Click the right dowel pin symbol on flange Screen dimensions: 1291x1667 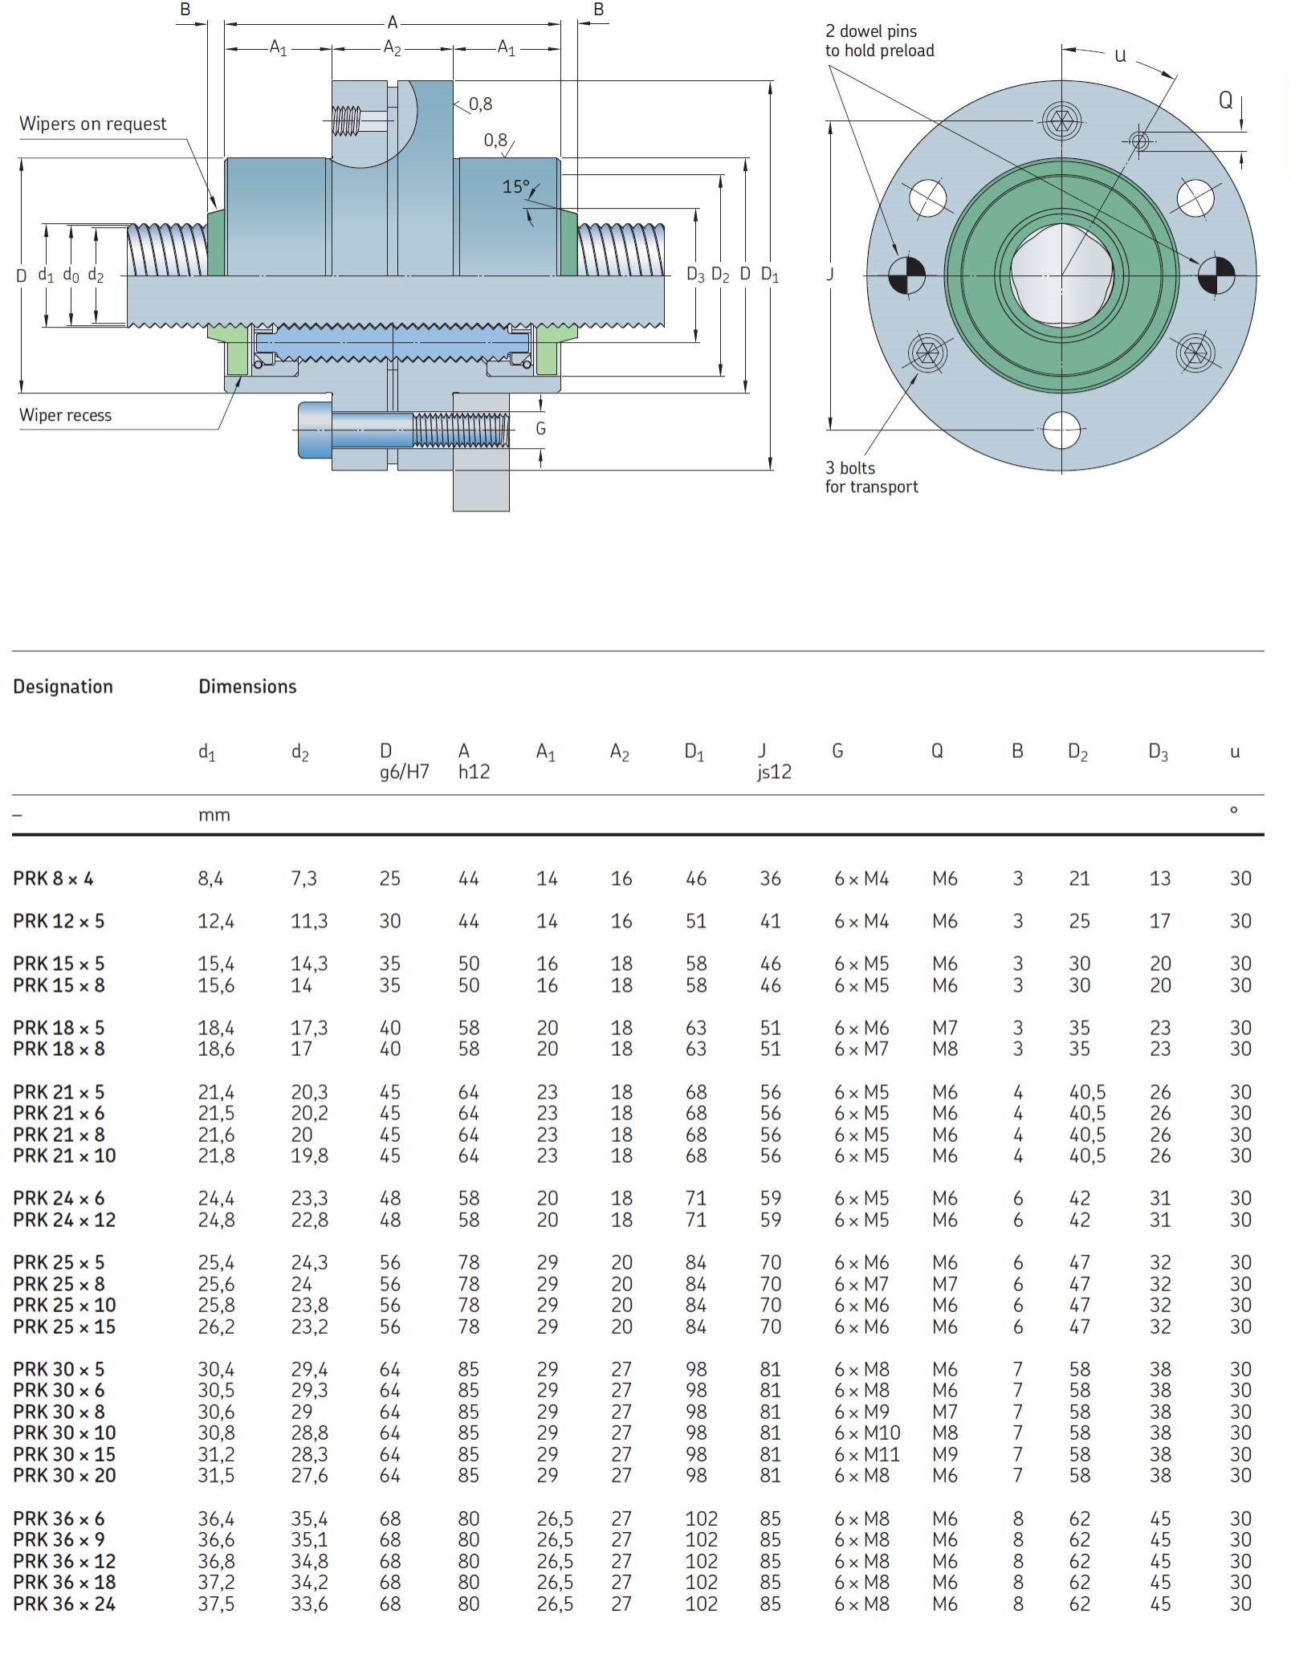tap(1216, 275)
